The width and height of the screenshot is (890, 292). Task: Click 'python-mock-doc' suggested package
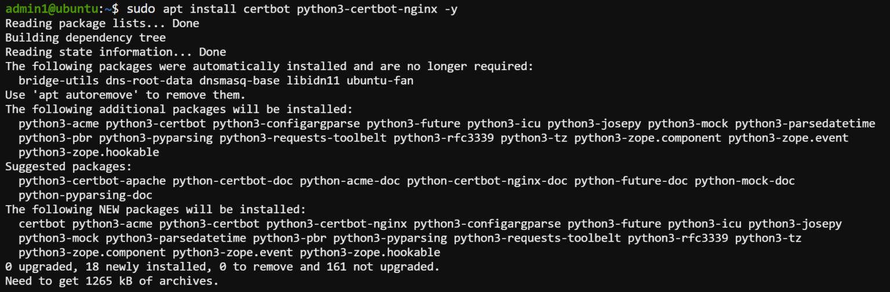(745, 181)
